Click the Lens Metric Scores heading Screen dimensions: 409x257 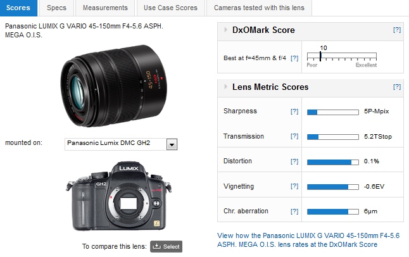click(270, 87)
